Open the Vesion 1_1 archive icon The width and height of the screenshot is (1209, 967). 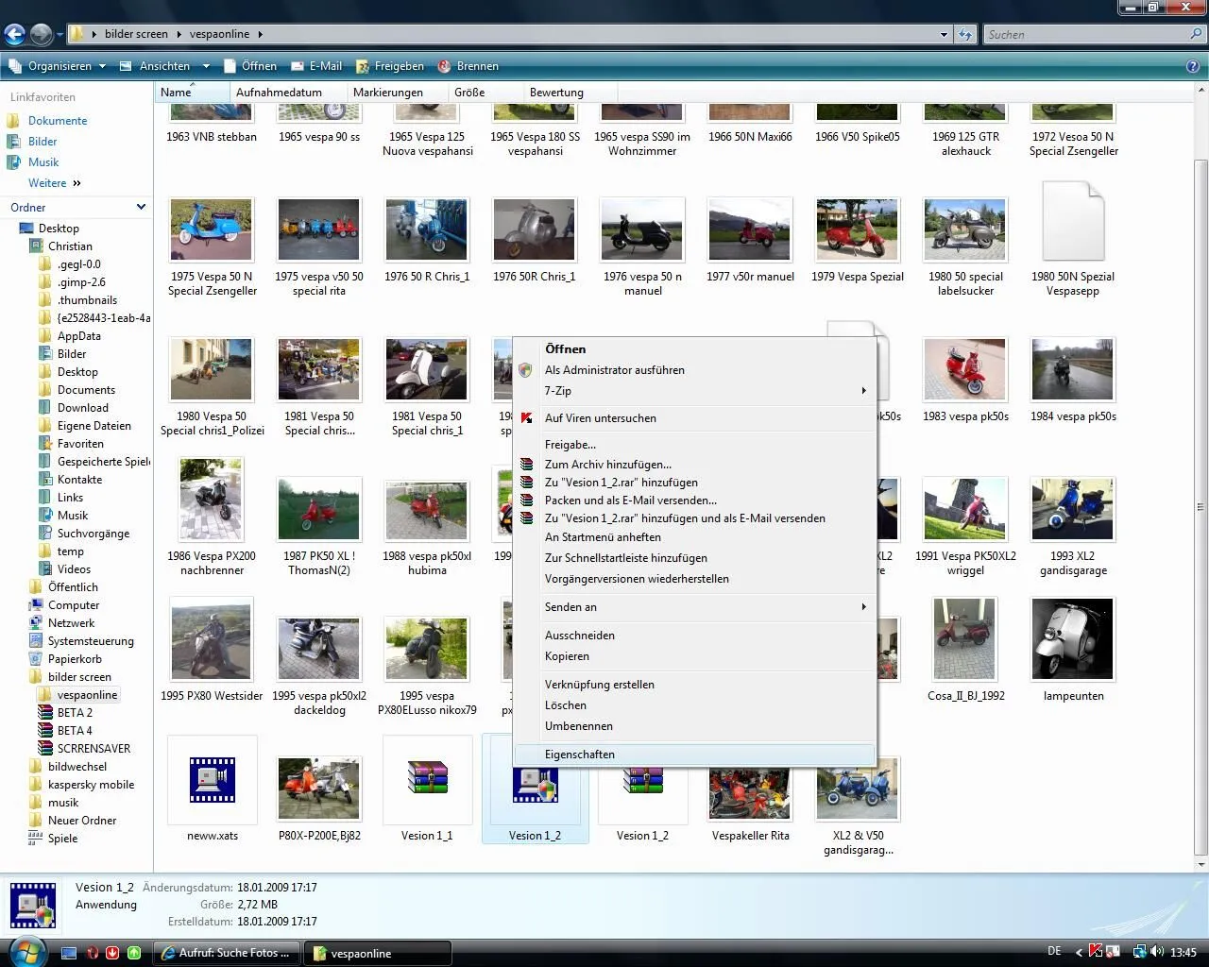coord(427,780)
